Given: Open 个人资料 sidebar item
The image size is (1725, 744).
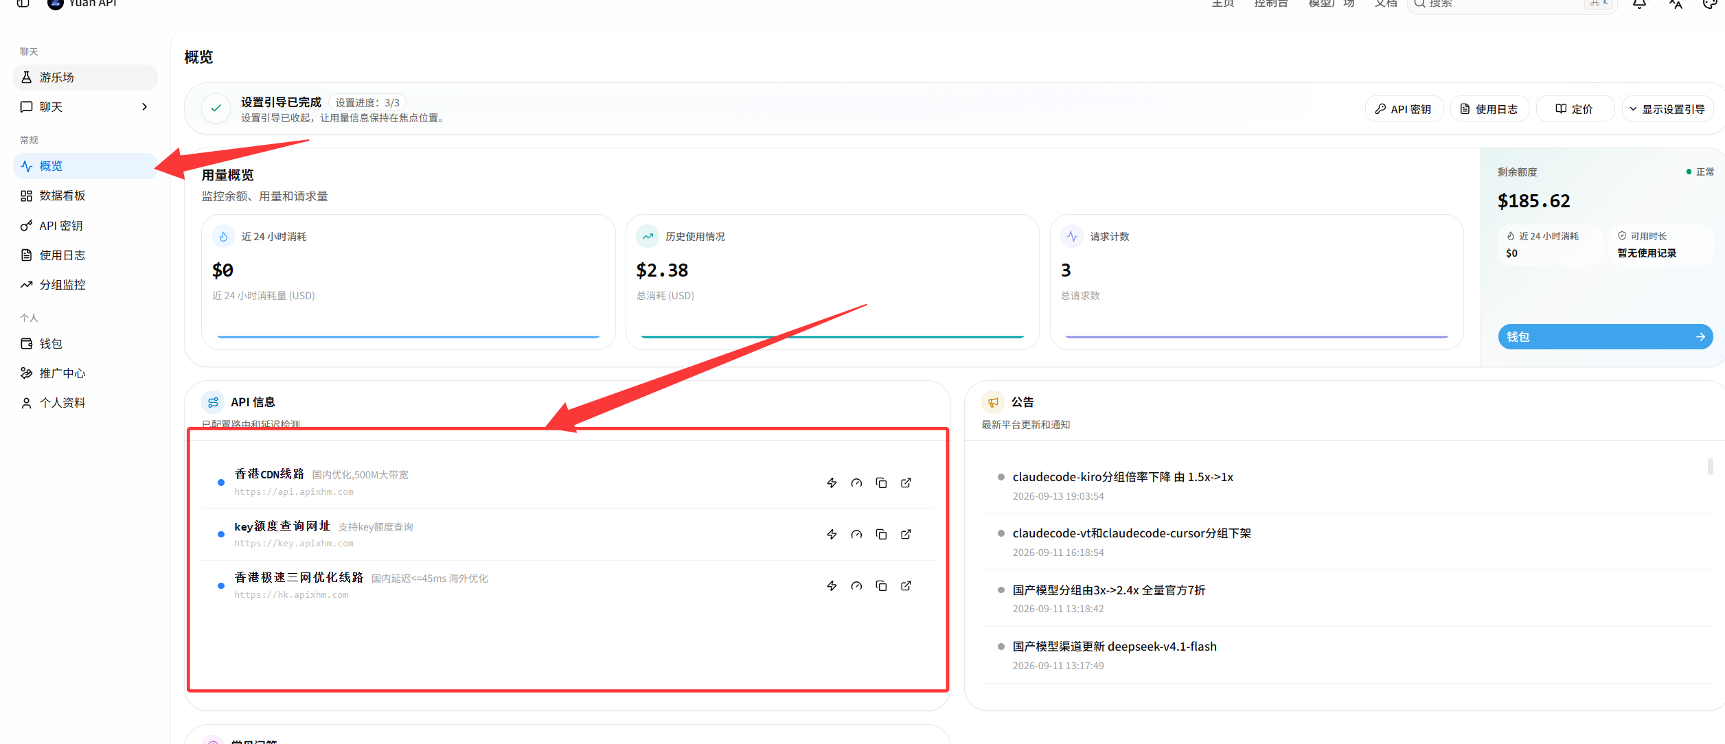Looking at the screenshot, I should (x=85, y=403).
